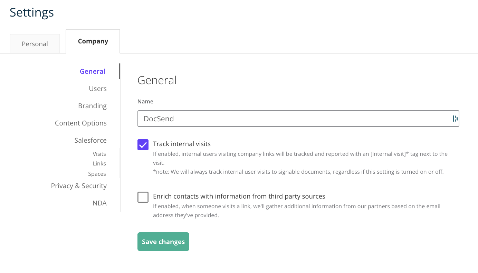Open the Salesforce Spaces subsection
Screen dimensions: 478x273
[97, 174]
